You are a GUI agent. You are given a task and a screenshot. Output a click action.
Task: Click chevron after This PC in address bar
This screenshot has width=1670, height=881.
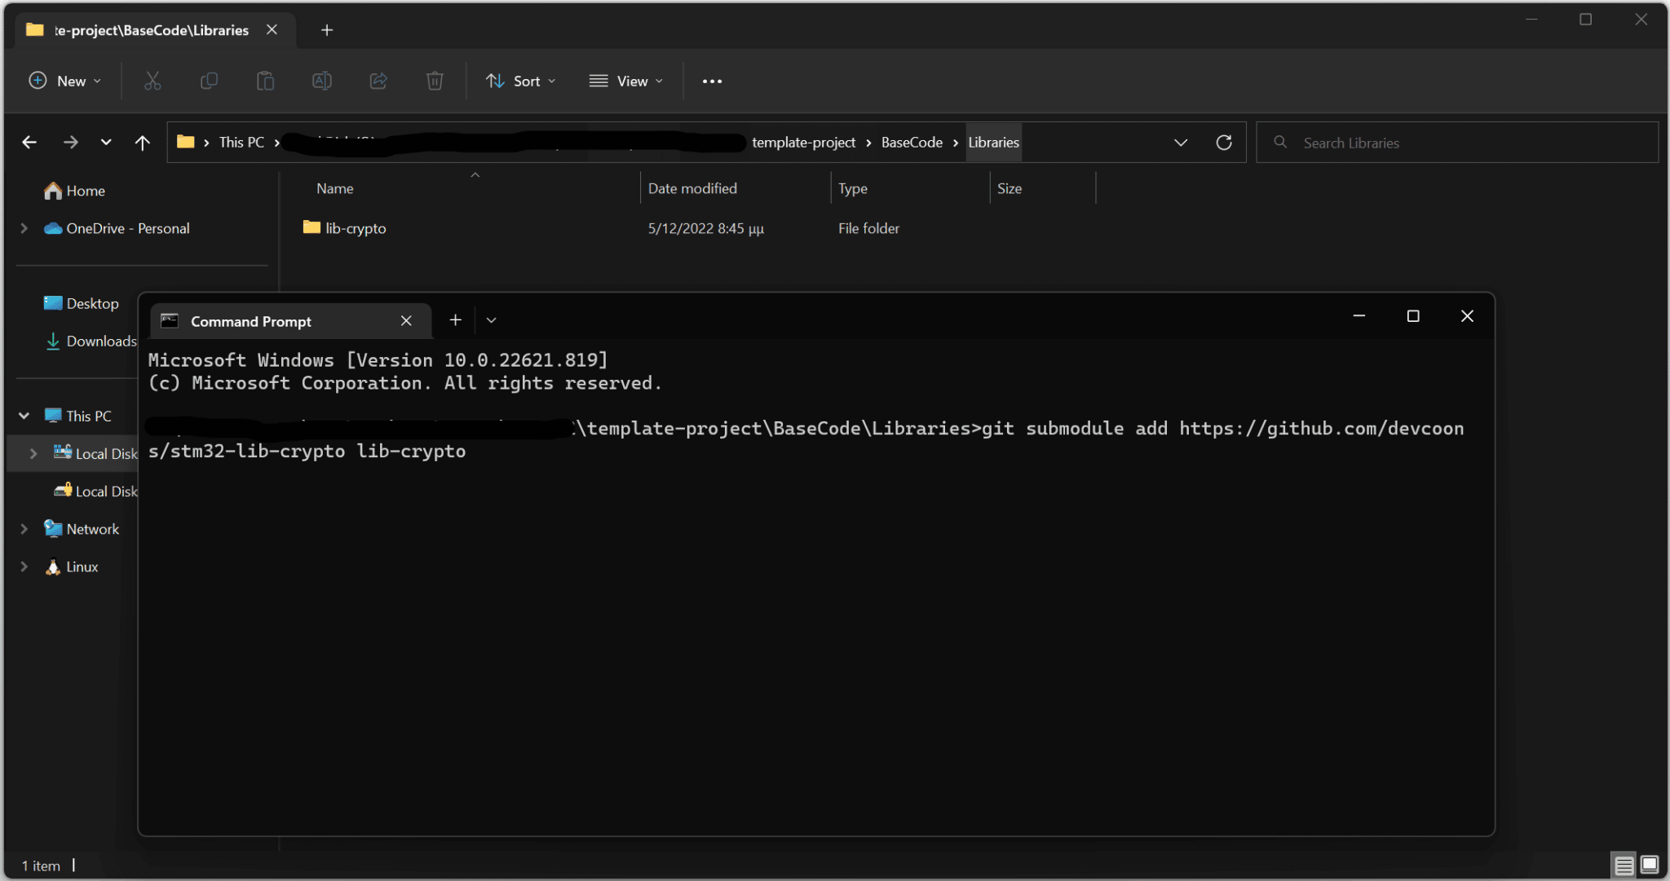click(277, 143)
